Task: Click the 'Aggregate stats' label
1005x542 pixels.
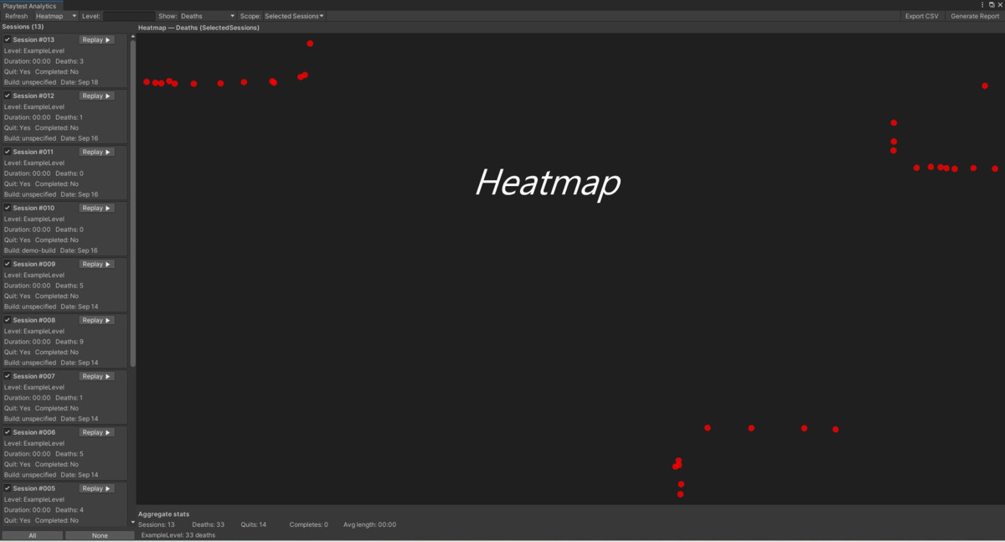Action: click(x=163, y=514)
